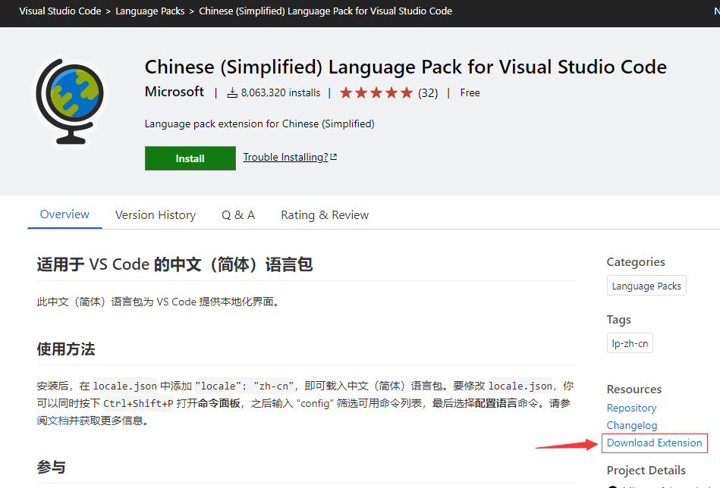The width and height of the screenshot is (720, 488).
Task: Switch to the Overview tab
Action: coord(64,214)
